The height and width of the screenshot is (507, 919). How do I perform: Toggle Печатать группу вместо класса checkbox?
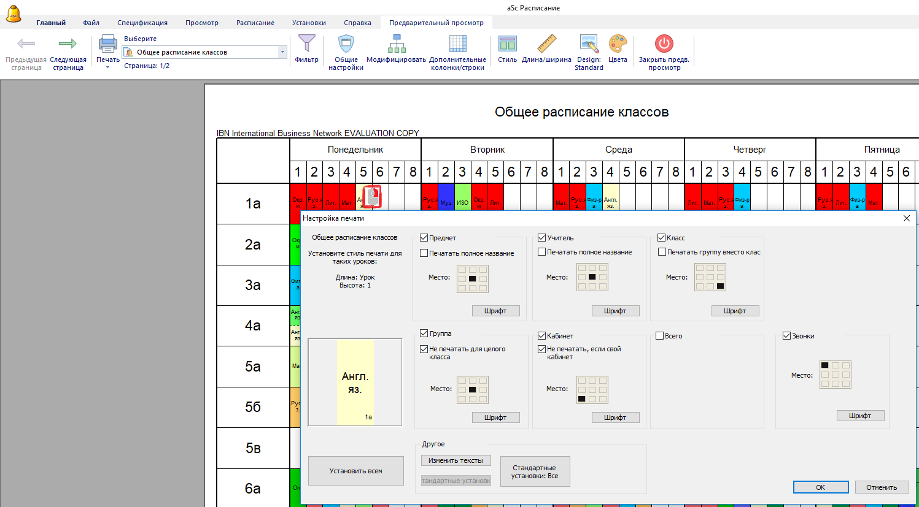click(x=662, y=252)
